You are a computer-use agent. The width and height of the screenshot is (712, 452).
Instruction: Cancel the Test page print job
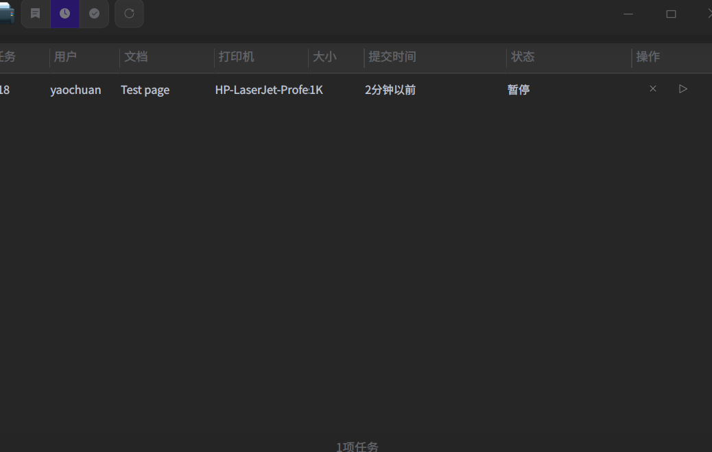tap(653, 88)
